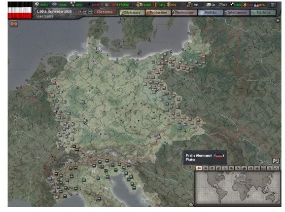Open the find province magnifier icon
Viewport: 285px width, 212px height.
click(x=276, y=161)
